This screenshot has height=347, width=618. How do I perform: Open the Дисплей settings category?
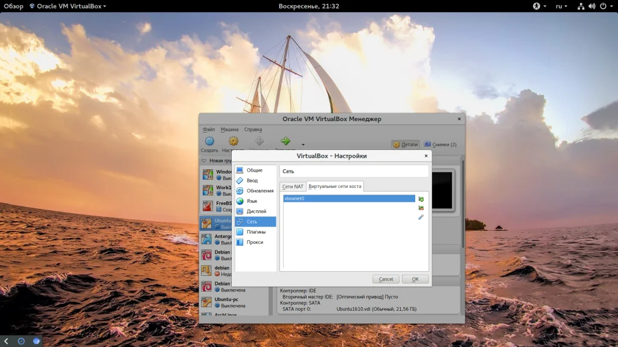click(256, 211)
